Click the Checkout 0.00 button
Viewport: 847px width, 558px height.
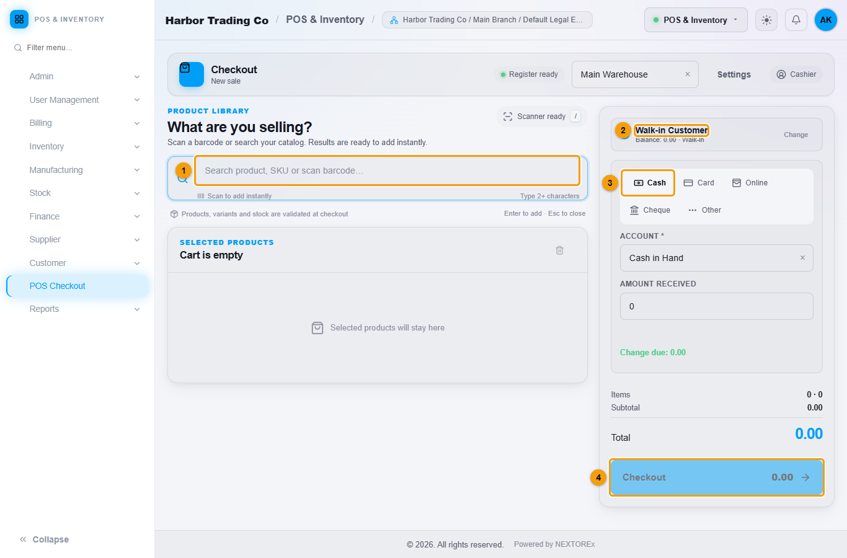pyautogui.click(x=717, y=477)
